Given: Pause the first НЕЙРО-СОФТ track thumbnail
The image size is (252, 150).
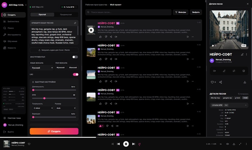Looking at the screenshot, I should (x=91, y=30).
